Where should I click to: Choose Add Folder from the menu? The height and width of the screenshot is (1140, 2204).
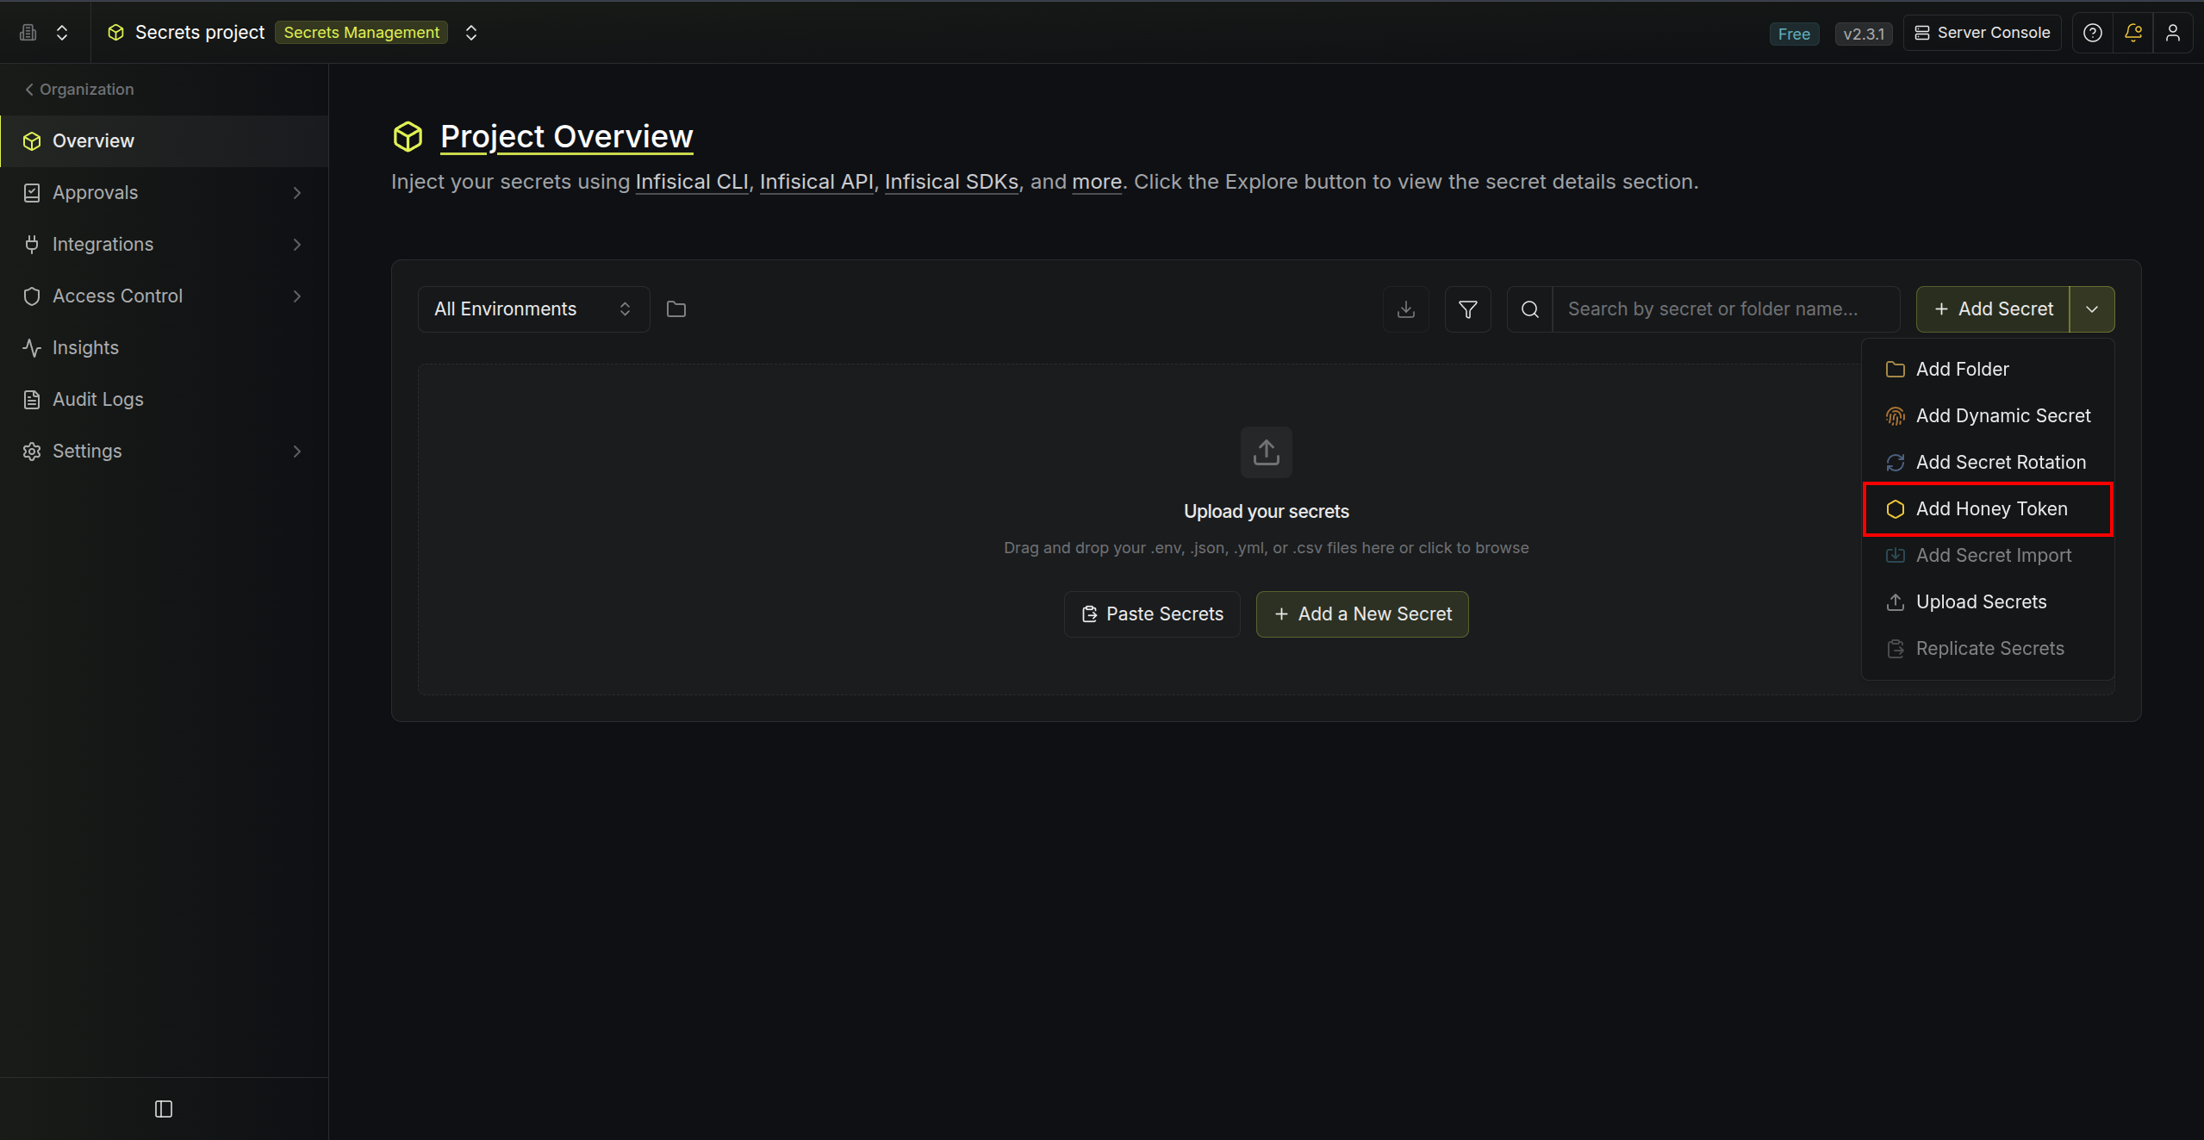point(1989,370)
